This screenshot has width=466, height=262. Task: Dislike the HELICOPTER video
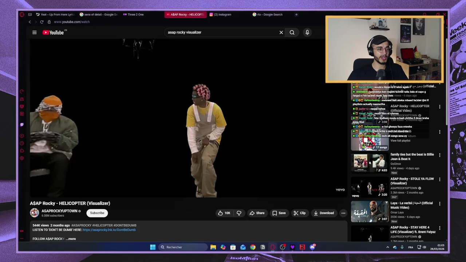pos(239,213)
